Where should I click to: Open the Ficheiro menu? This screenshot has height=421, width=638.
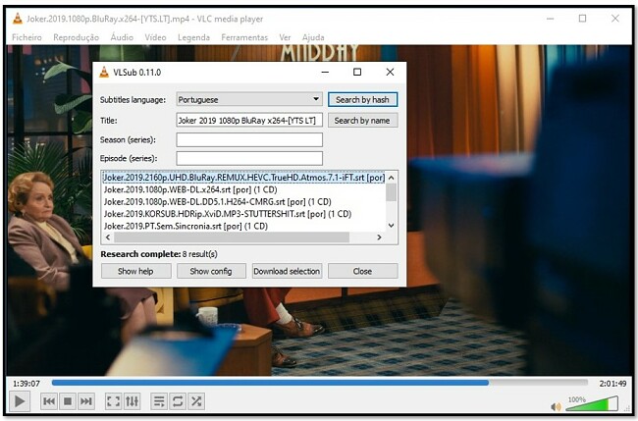pyautogui.click(x=27, y=37)
